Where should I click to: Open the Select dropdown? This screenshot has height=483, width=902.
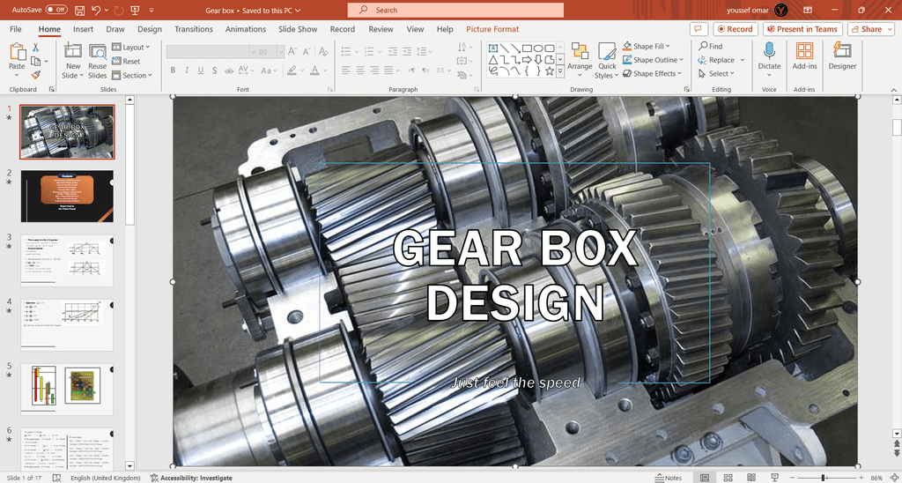(716, 74)
